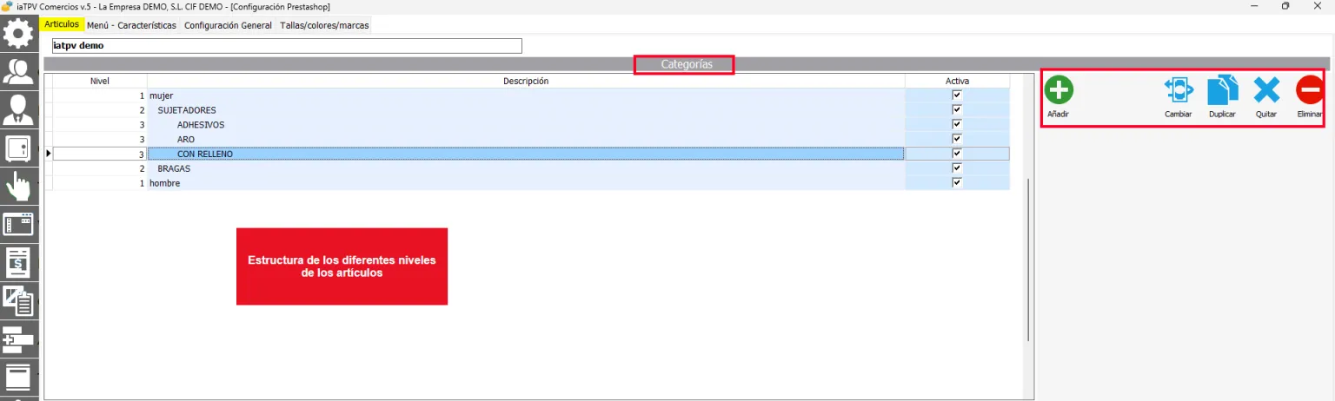Select the hombre category row
This screenshot has height=401, width=1335.
tap(526, 183)
